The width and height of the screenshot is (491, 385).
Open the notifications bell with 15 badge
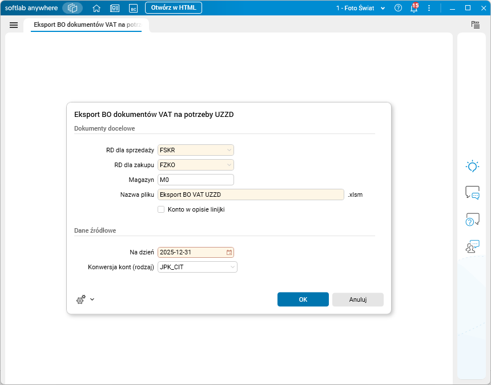[414, 8]
